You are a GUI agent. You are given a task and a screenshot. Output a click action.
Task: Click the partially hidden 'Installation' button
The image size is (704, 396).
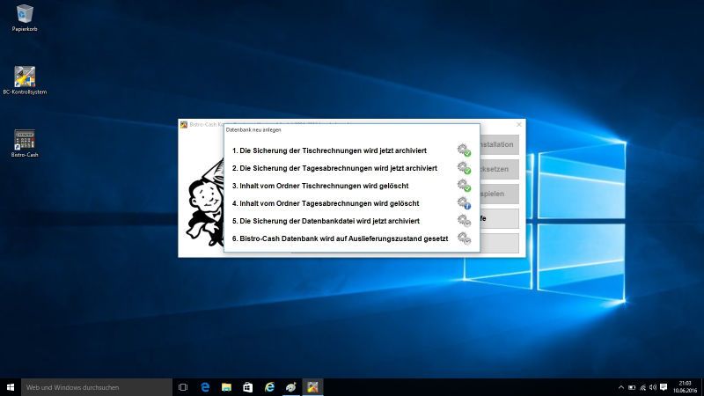pos(499,144)
